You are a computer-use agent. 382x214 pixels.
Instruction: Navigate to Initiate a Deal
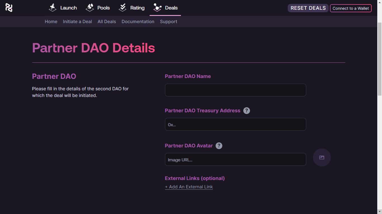pyautogui.click(x=77, y=21)
